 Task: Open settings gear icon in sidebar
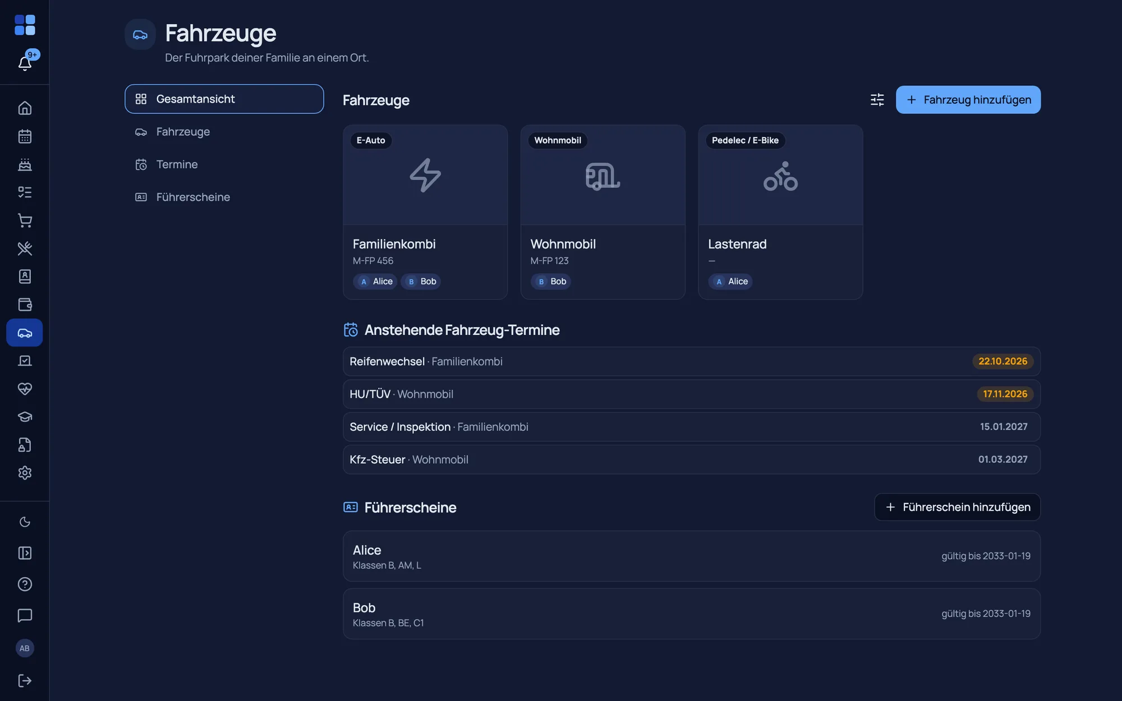[25, 473]
